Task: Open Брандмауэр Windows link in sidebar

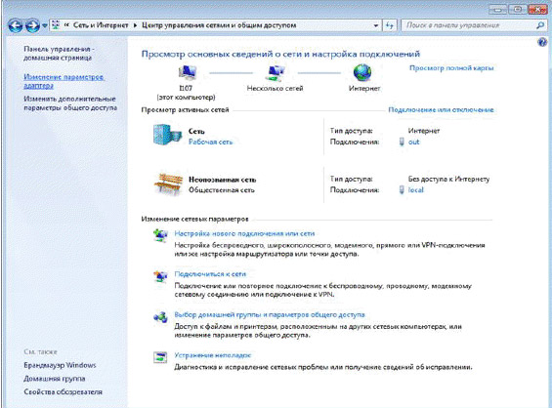Action: pos(60,365)
